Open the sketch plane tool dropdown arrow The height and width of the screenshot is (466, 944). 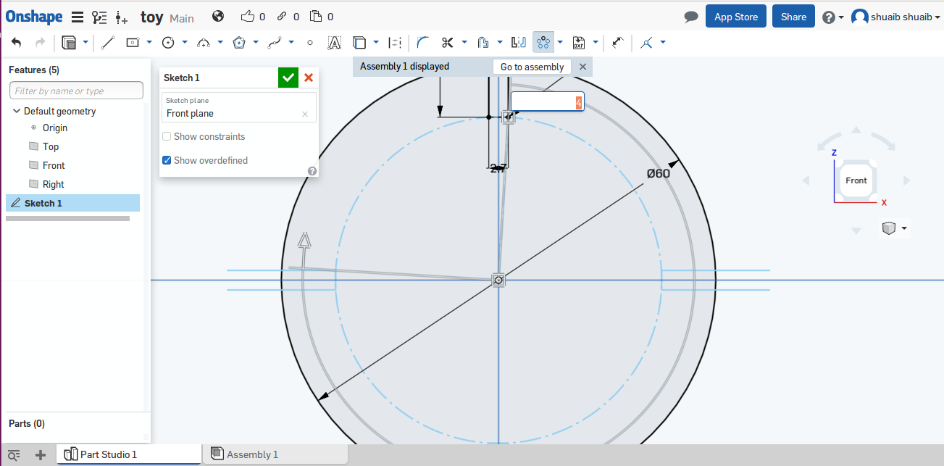click(x=85, y=42)
